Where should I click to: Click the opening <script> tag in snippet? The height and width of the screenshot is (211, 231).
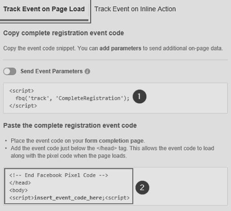point(22,91)
